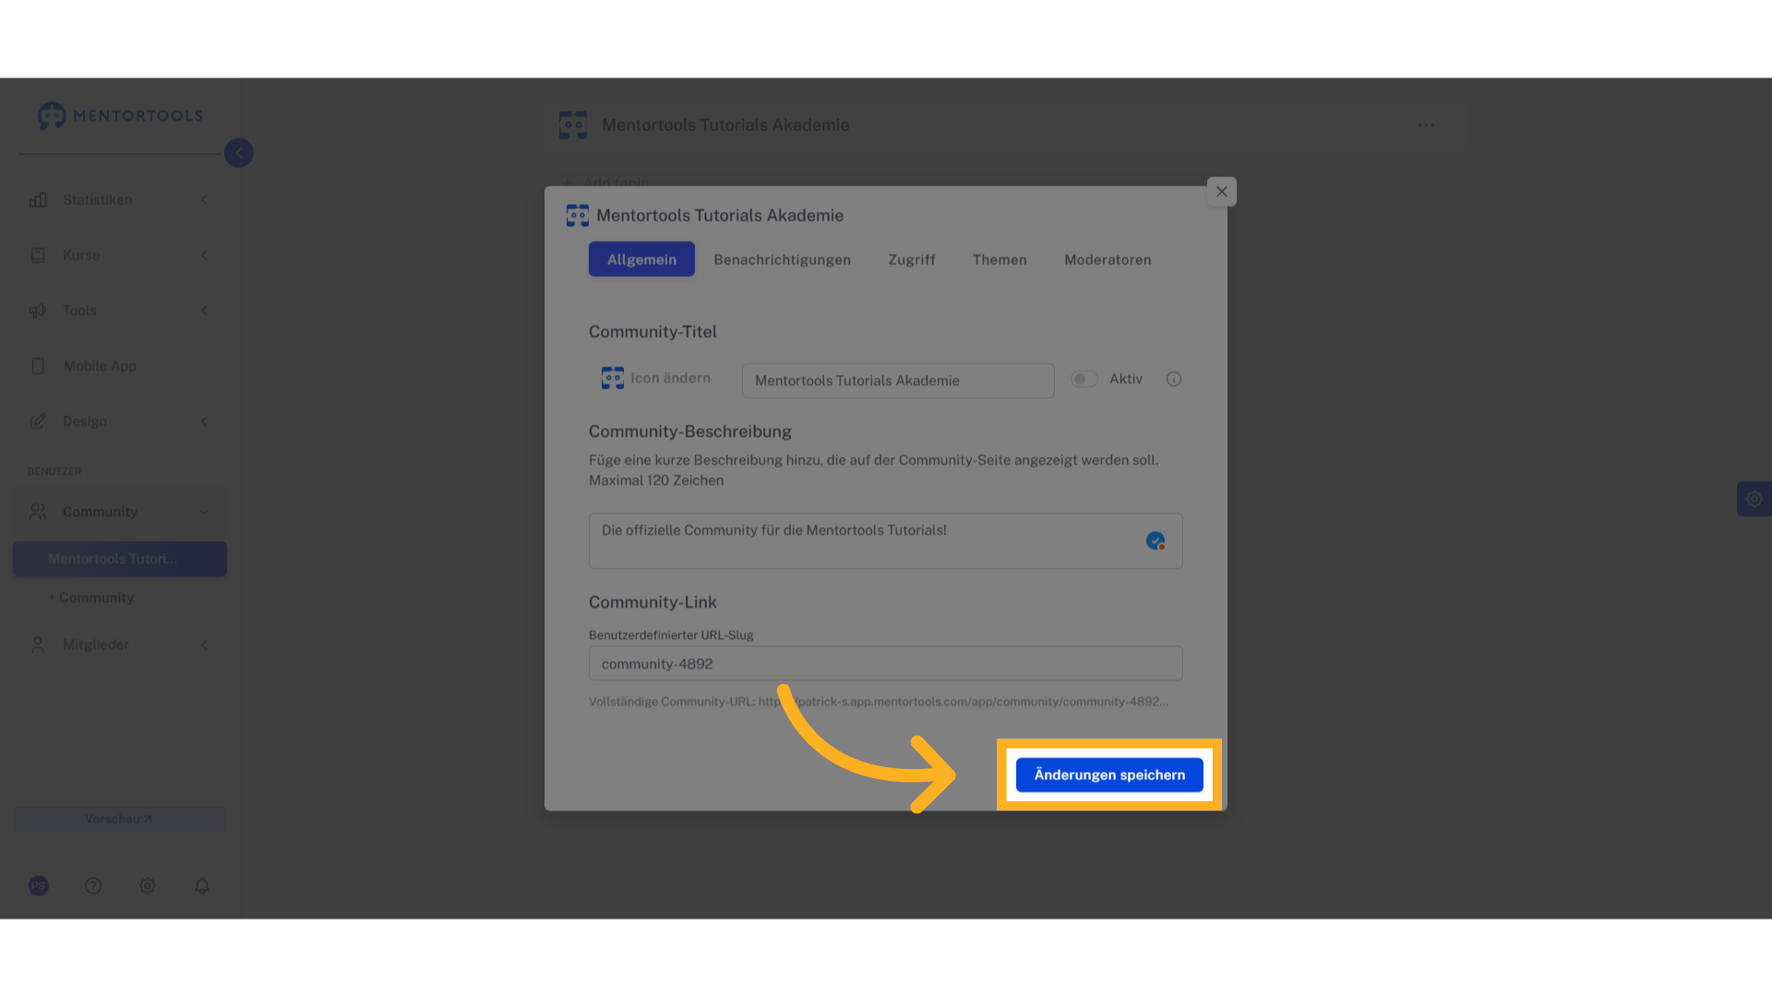Viewport: 1772px width, 997px height.
Task: Open the help question mark icon
Action: pyautogui.click(x=93, y=886)
